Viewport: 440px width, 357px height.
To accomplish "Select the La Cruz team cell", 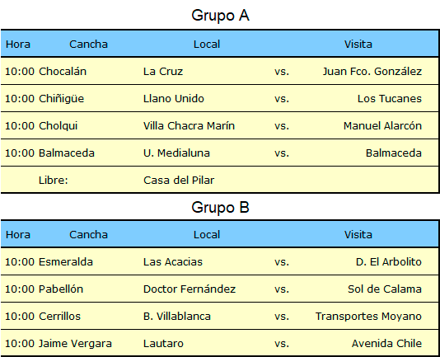I will (x=163, y=72).
